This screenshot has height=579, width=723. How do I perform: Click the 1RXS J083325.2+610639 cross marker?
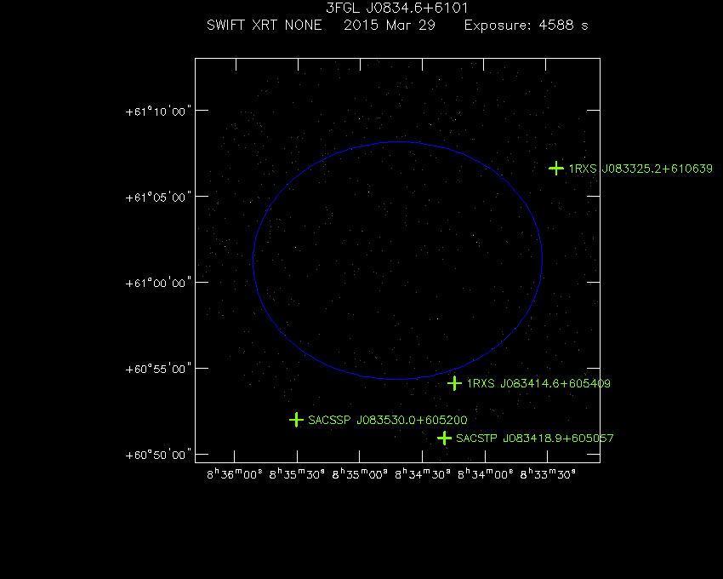pos(556,169)
